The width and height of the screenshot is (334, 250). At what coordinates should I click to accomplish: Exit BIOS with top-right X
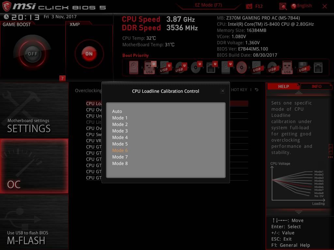(x=325, y=7)
